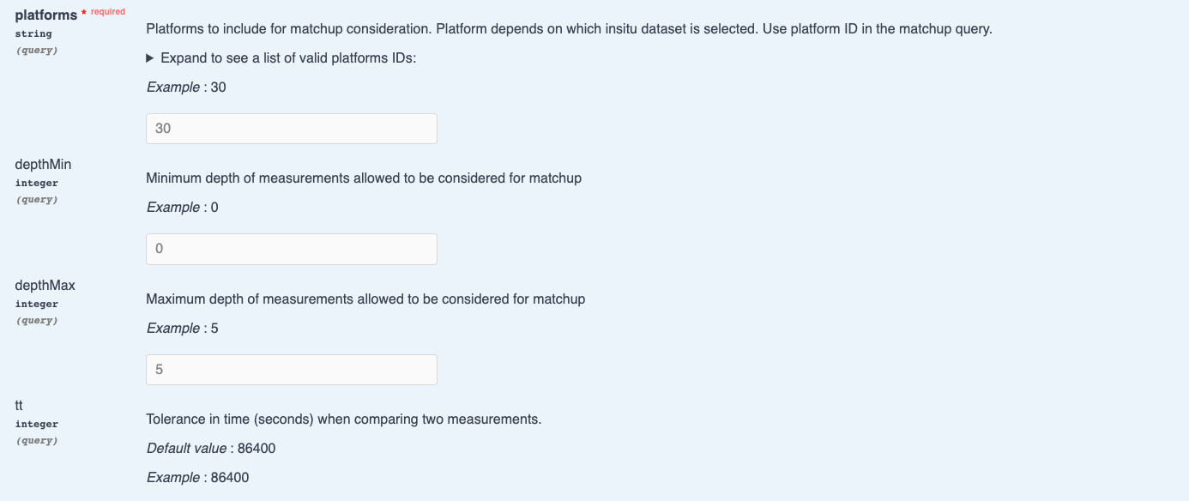Click the 'Minimum depth of measurements' description

coord(364,178)
